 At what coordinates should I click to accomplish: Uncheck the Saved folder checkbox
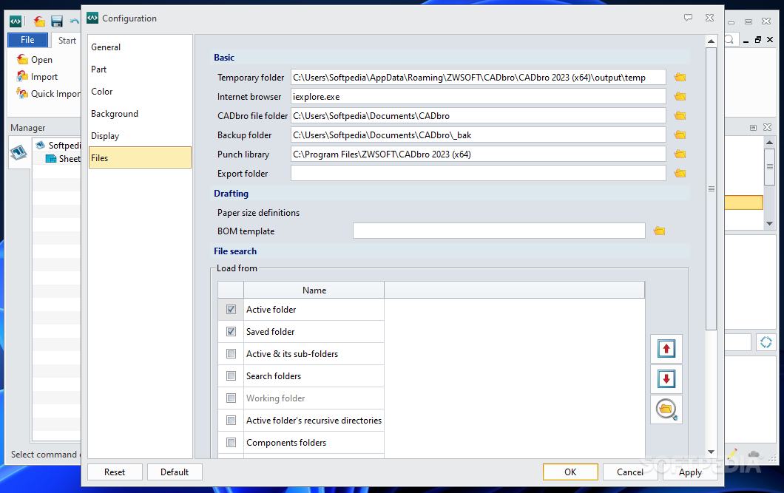(x=231, y=332)
